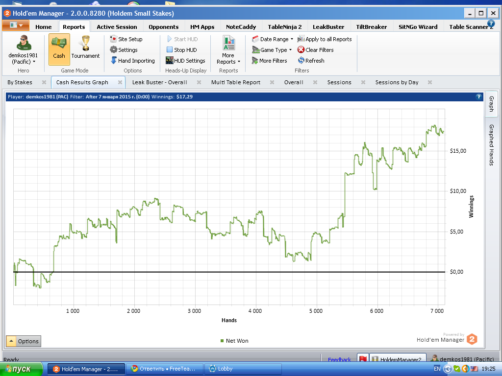Close the Multi Table Report tab
Viewport: 502px width, 376px height.
[x=272, y=82]
